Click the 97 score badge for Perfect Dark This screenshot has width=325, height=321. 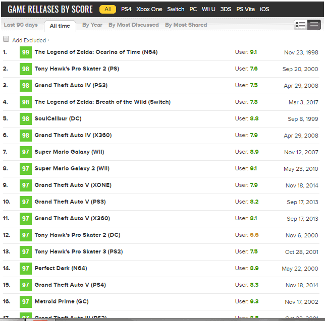tap(26, 269)
